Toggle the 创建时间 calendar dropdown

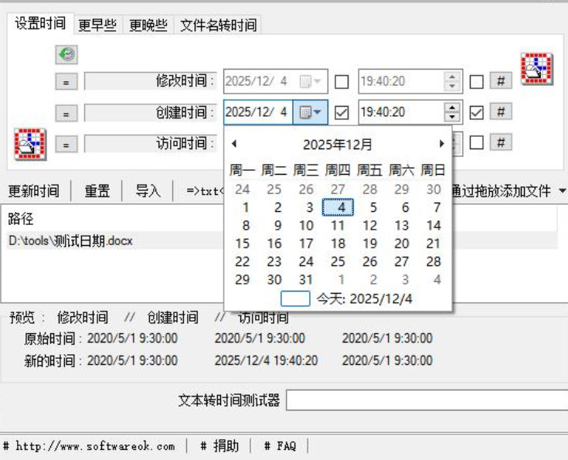[x=310, y=112]
